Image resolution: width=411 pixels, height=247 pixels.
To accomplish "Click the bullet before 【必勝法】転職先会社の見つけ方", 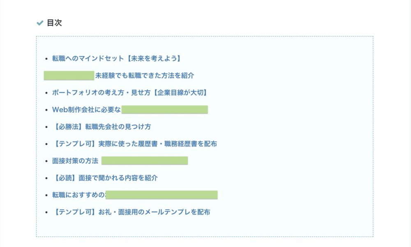I will tap(46, 127).
